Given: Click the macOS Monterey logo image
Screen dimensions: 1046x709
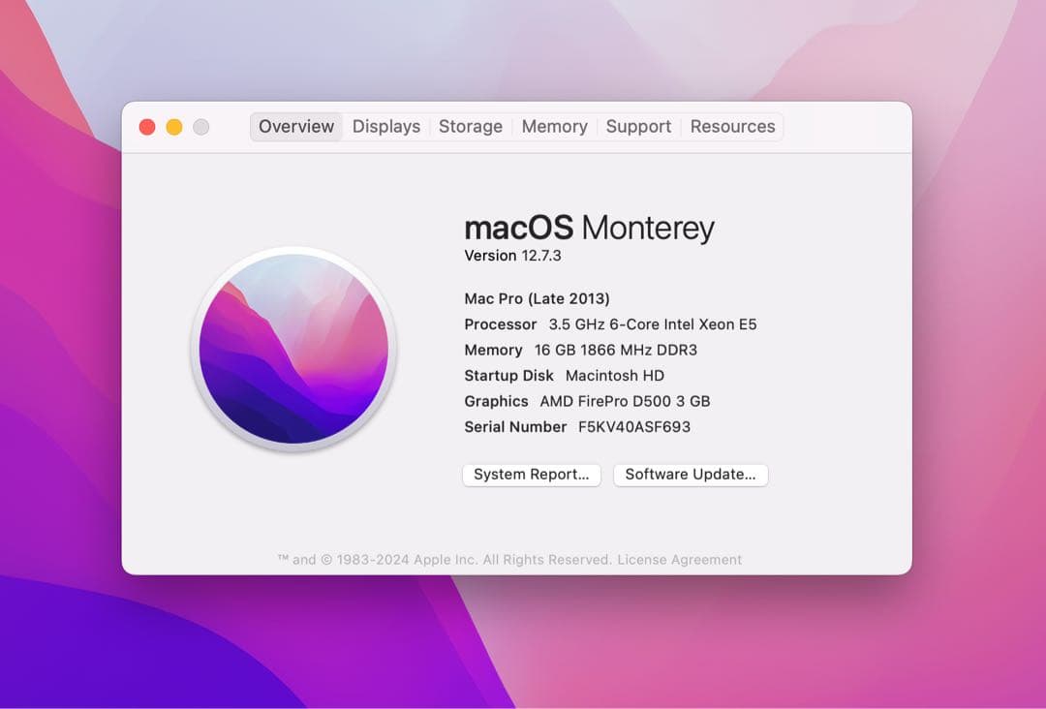Looking at the screenshot, I should click(293, 348).
